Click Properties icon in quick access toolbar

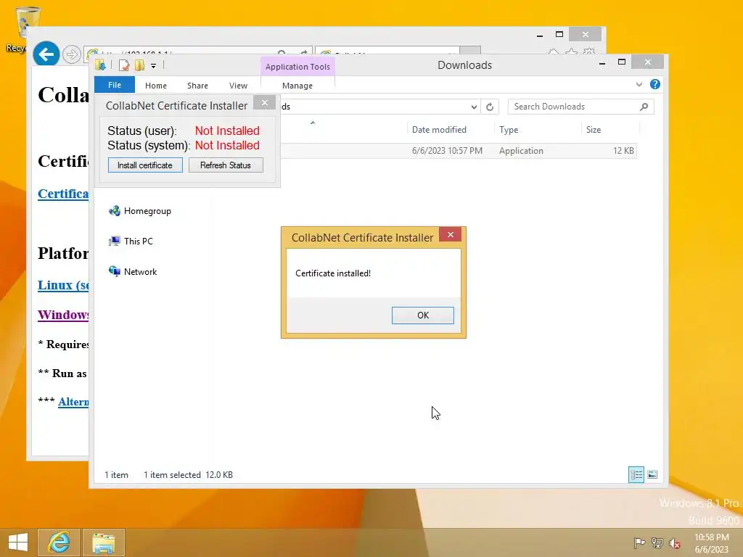pyautogui.click(x=124, y=65)
